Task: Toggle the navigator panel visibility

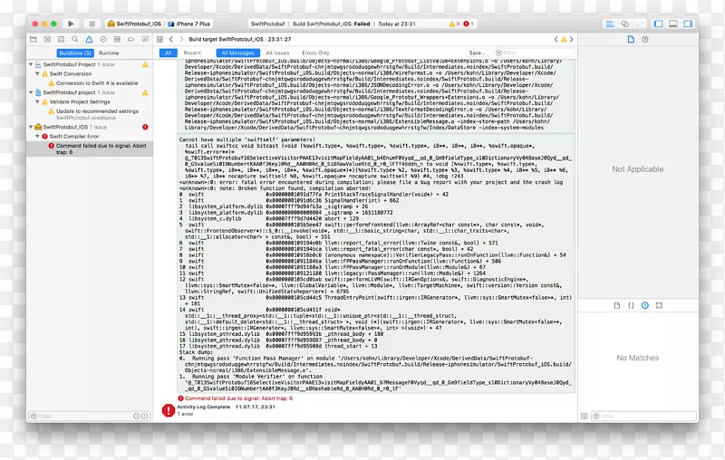Action: 659,24
